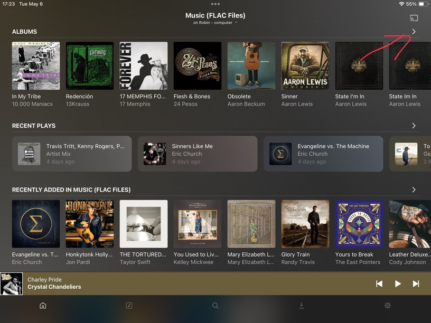Screen dimensions: 431x323
Task: Open THE TORTURED... Taylor Swift album cover
Action: [x=144, y=224]
